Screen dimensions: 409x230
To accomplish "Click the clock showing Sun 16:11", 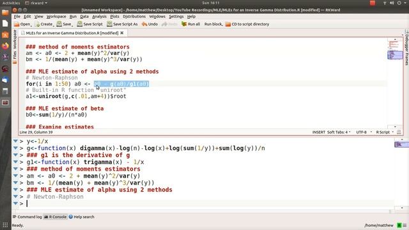I will point(211,3).
